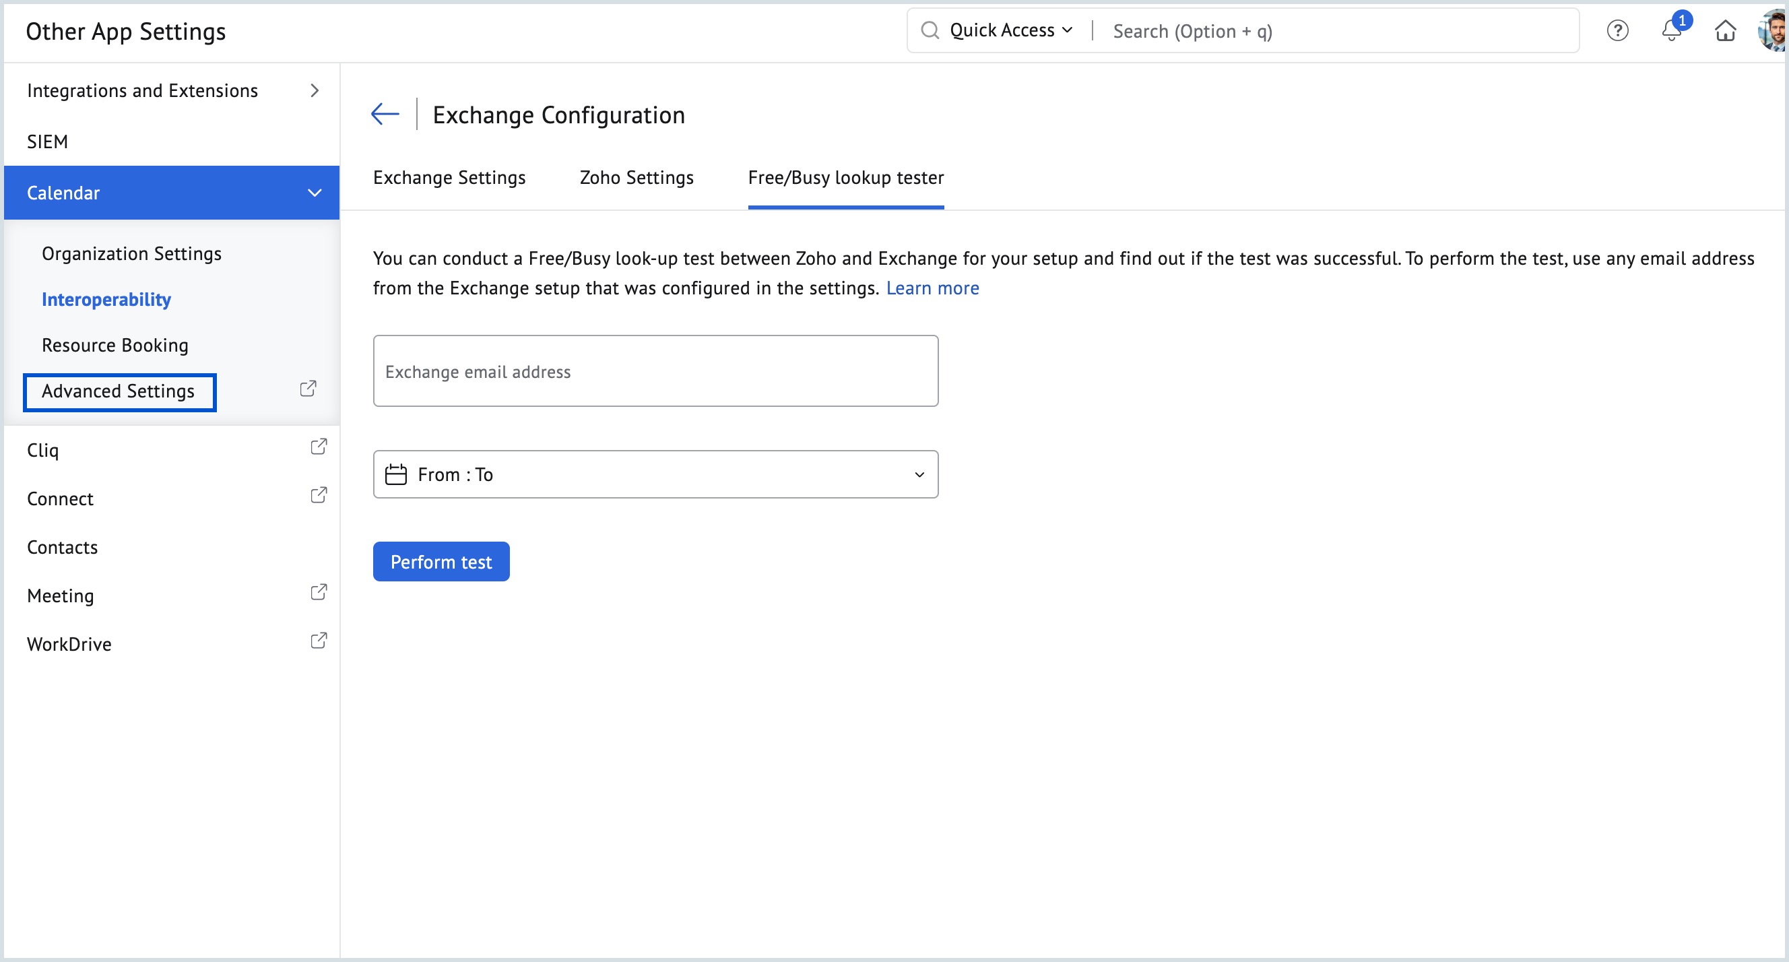Check notifications via the bell icon
The image size is (1789, 962).
1671,31
